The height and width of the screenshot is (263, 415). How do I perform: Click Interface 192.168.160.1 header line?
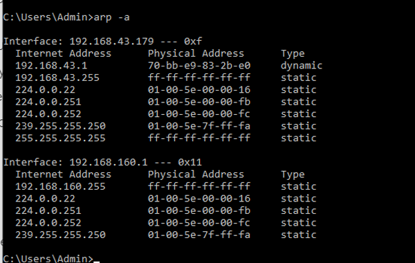click(102, 163)
